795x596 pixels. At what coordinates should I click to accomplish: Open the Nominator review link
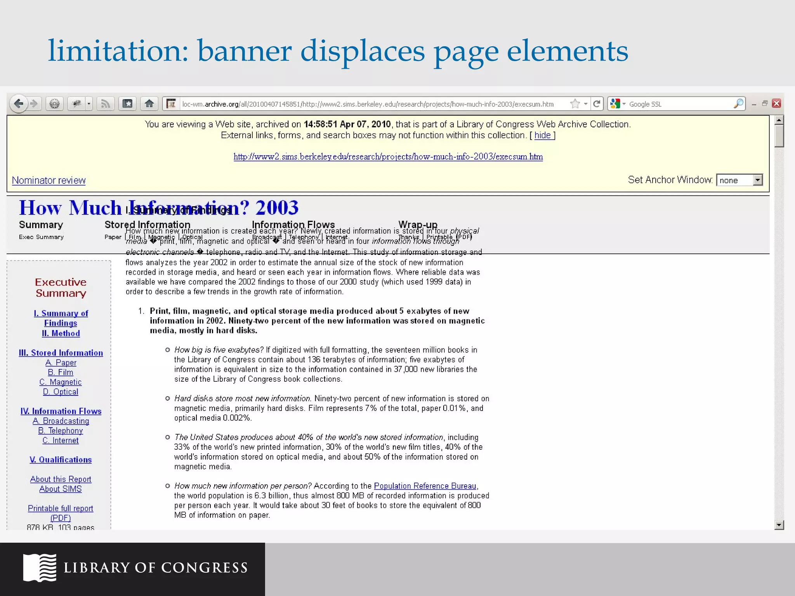[49, 180]
